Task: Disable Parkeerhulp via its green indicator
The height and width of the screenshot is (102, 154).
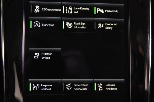Action: click(x=95, y=10)
